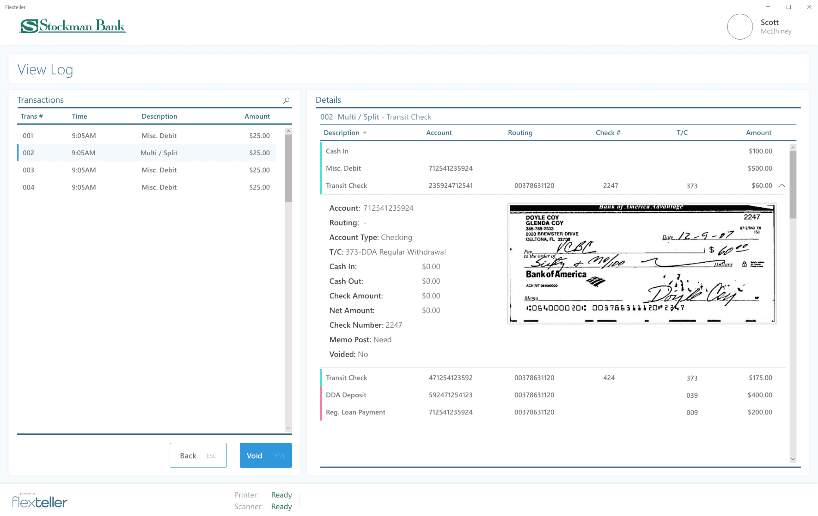Click check number 2247 in Transit Check row
Image resolution: width=818 pixels, height=516 pixels.
point(610,186)
